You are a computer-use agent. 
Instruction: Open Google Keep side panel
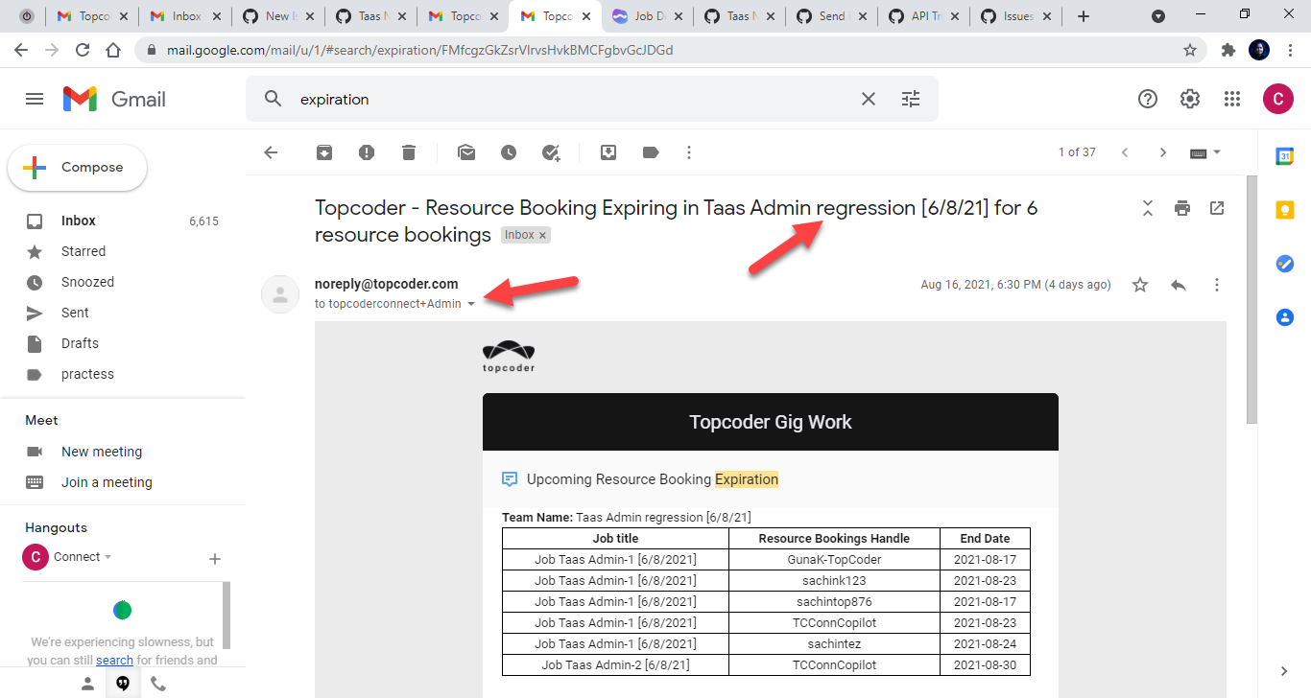click(x=1285, y=210)
